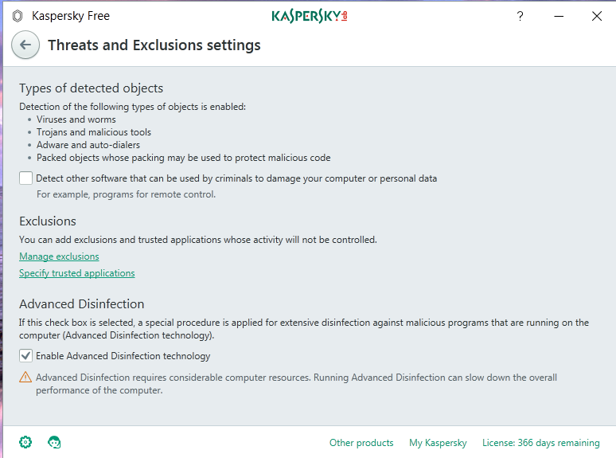
Task: Click the Packed objects list item
Action: pyautogui.click(x=184, y=158)
